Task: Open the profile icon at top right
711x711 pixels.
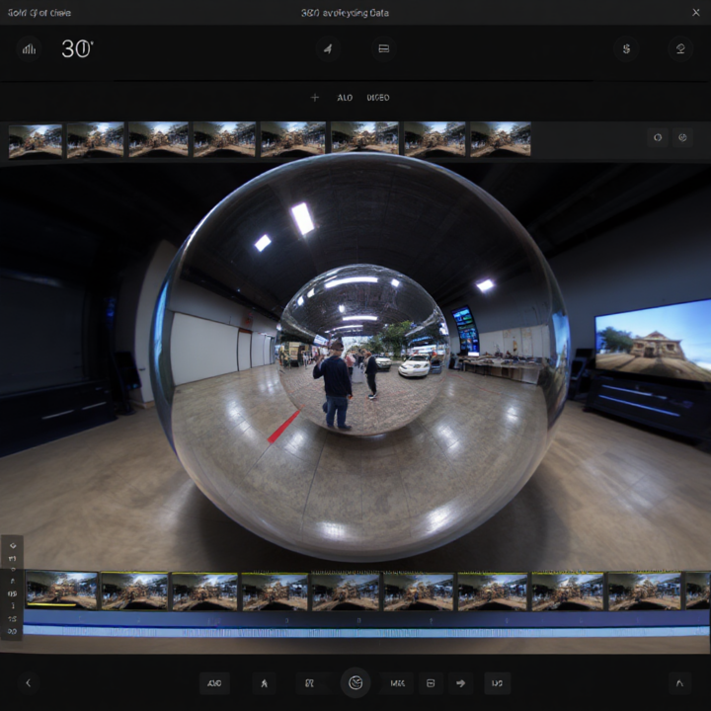Action: coord(679,48)
